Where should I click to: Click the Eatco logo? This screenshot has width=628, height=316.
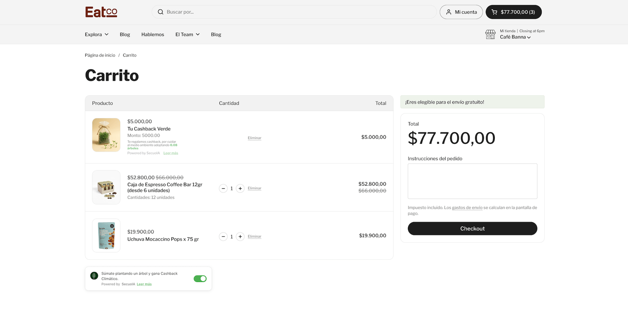pyautogui.click(x=101, y=12)
